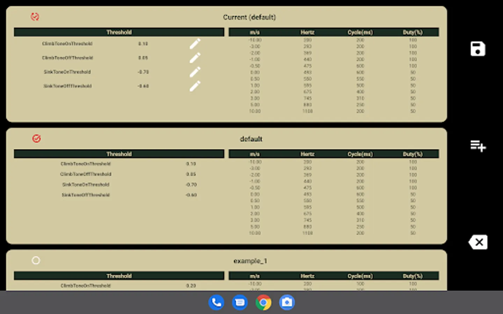Screen dimensions: 503x314
Task: Open the Camera app in the dock
Action: 287,302
